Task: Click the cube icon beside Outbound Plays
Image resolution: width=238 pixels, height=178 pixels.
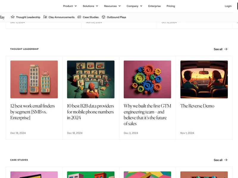Action: (x=104, y=17)
